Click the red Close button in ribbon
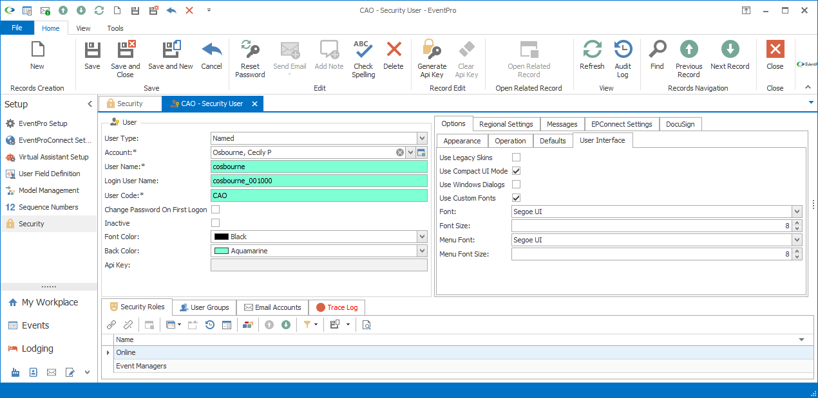The width and height of the screenshot is (818, 398). coord(775,50)
